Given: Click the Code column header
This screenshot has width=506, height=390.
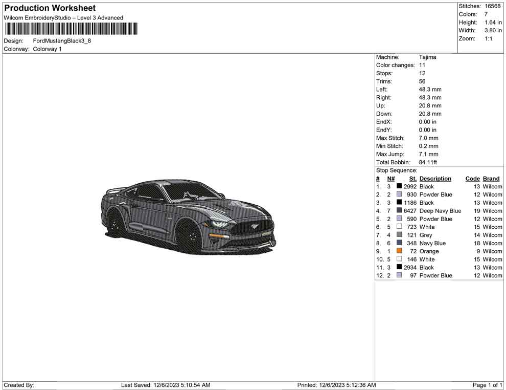Looking at the screenshot, I should click(472, 178).
